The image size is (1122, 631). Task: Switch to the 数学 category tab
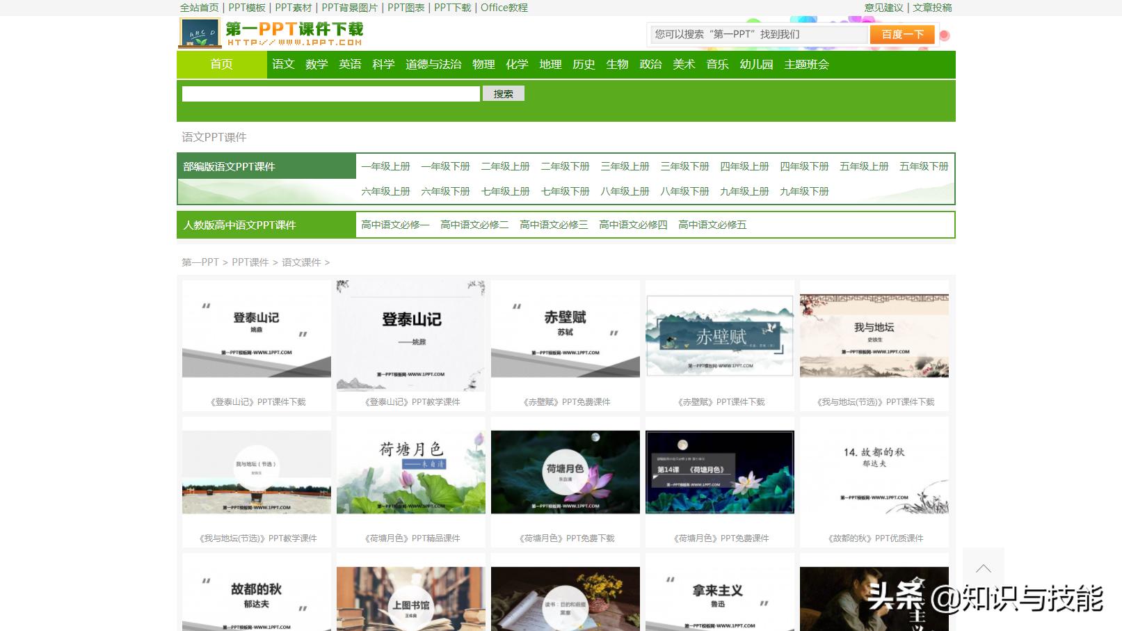point(316,65)
